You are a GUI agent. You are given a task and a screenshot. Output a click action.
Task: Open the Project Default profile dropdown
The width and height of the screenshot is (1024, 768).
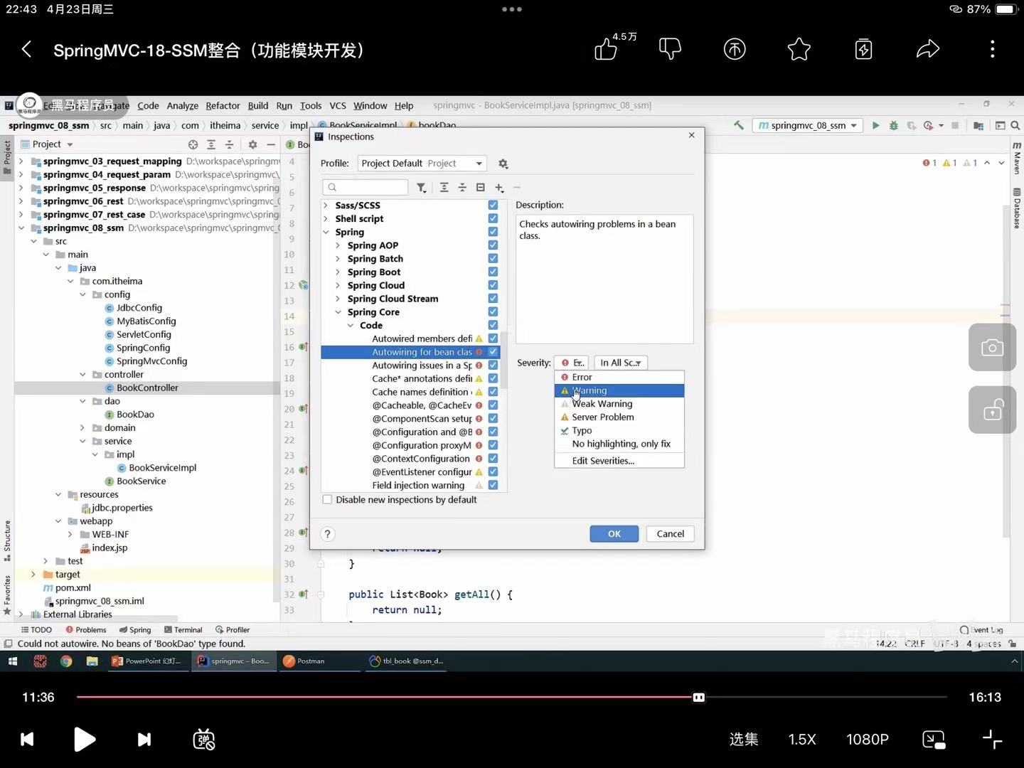422,164
